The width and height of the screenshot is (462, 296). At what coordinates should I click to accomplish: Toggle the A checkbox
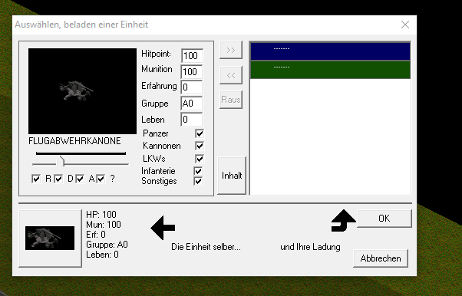[x=80, y=179]
